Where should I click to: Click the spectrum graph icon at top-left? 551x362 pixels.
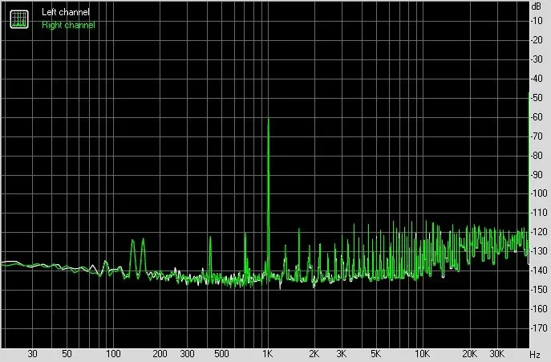coord(19,19)
